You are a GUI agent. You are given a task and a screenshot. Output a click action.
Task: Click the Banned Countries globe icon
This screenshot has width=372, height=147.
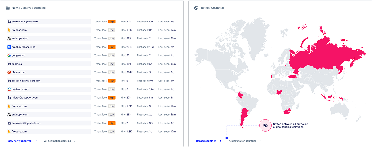click(x=196, y=8)
